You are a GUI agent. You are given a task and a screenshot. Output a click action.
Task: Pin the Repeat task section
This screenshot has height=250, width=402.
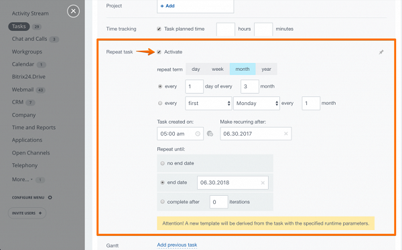coord(381,52)
